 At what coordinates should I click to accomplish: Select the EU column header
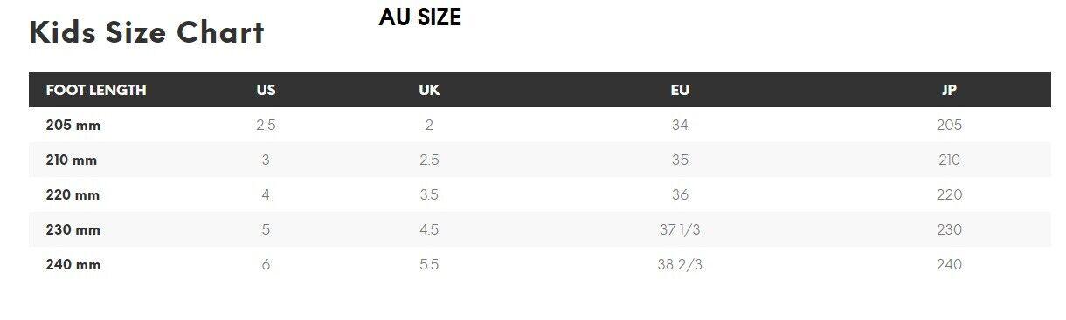(x=680, y=90)
